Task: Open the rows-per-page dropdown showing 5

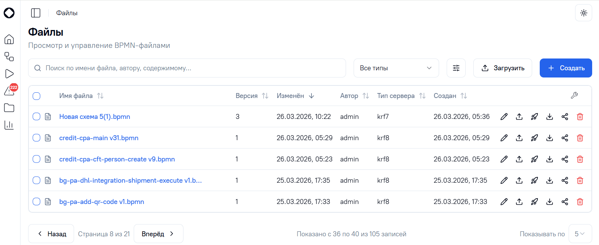Action: pyautogui.click(x=580, y=234)
